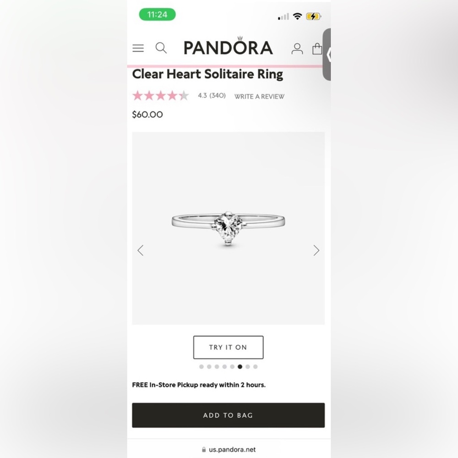Click the 4.3 (340) reviews count
This screenshot has width=458, height=458.
click(211, 96)
